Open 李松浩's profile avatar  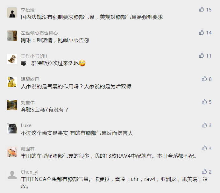(12, 12)
